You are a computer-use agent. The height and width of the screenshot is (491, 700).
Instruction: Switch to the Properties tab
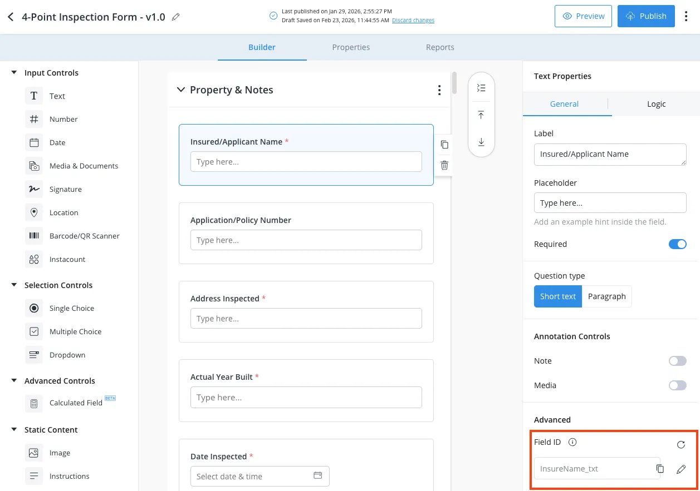pos(351,47)
